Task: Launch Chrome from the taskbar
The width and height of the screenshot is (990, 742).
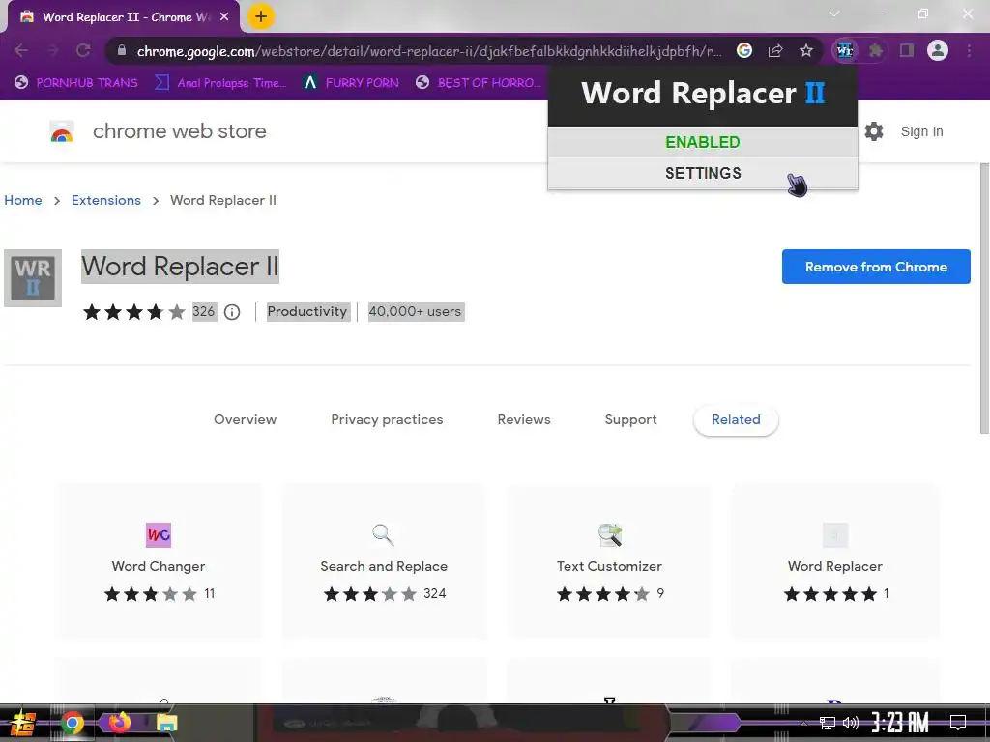Action: (x=73, y=723)
